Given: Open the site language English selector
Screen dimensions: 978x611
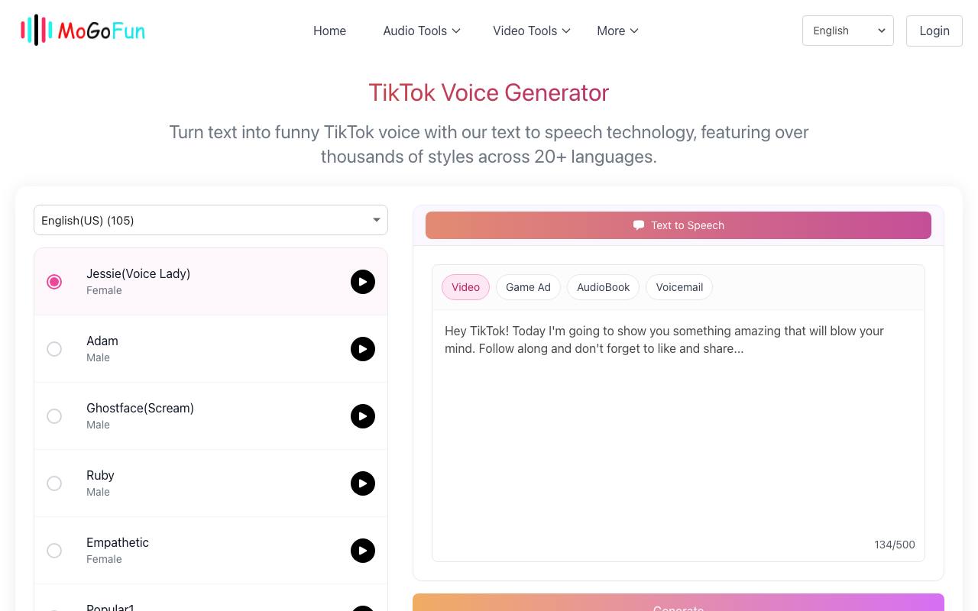Looking at the screenshot, I should coord(848,31).
